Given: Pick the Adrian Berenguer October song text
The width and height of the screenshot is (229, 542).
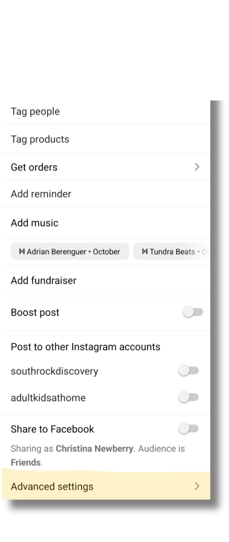Looking at the screenshot, I should [x=73, y=252].
